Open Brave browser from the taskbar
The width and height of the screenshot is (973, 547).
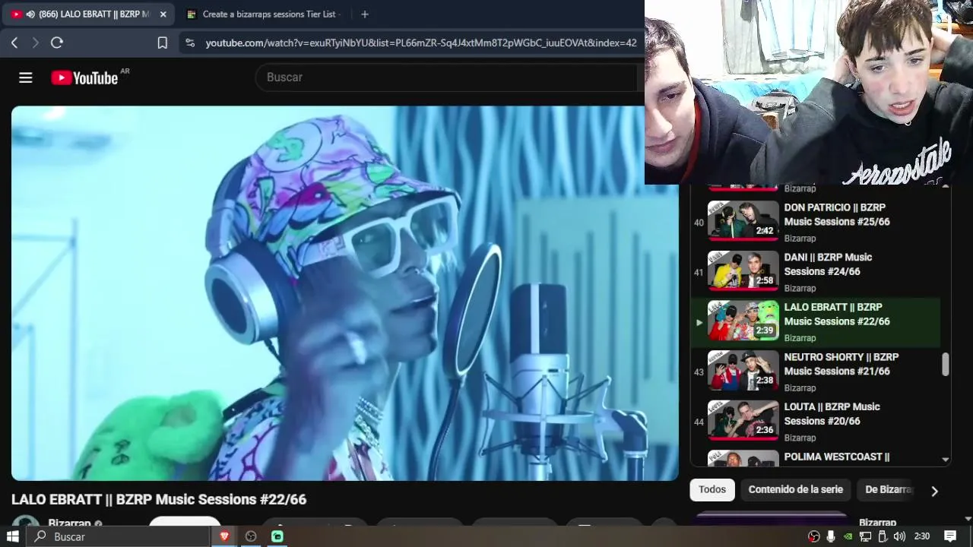(x=224, y=536)
